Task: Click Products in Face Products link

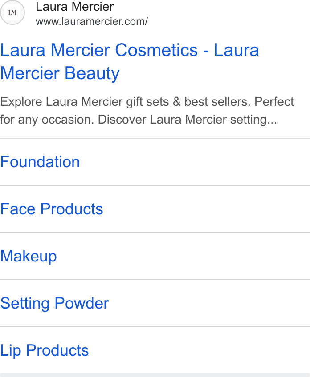Action: coord(72,209)
